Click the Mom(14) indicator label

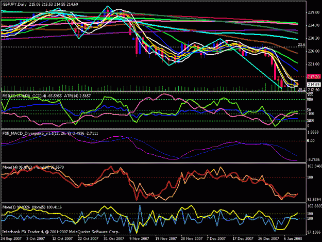point(33,167)
